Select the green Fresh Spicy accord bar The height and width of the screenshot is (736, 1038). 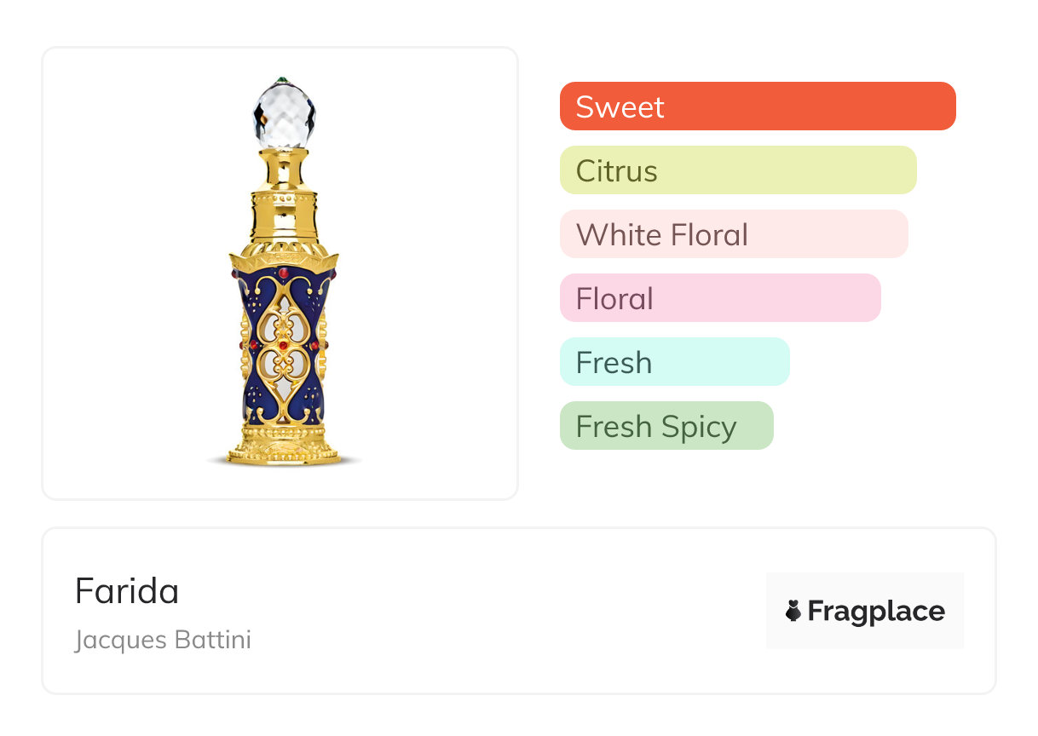coord(666,426)
